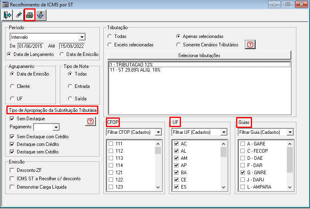Click the blue checkmark toolbar icon
Screen dimensions: 310x209
tap(41, 15)
